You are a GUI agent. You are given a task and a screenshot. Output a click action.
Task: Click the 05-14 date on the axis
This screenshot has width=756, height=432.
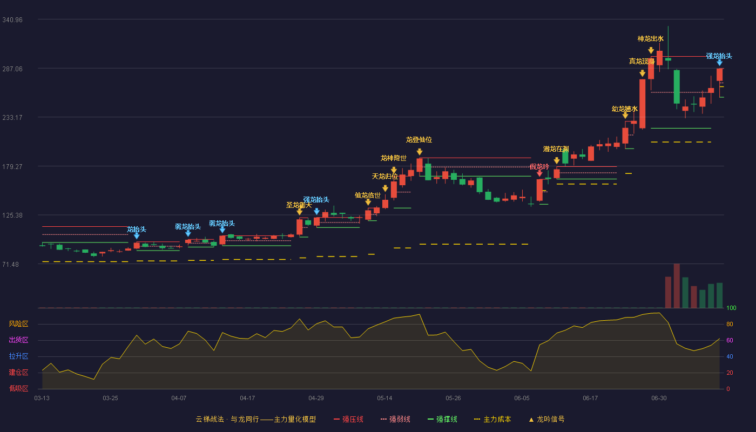point(384,398)
